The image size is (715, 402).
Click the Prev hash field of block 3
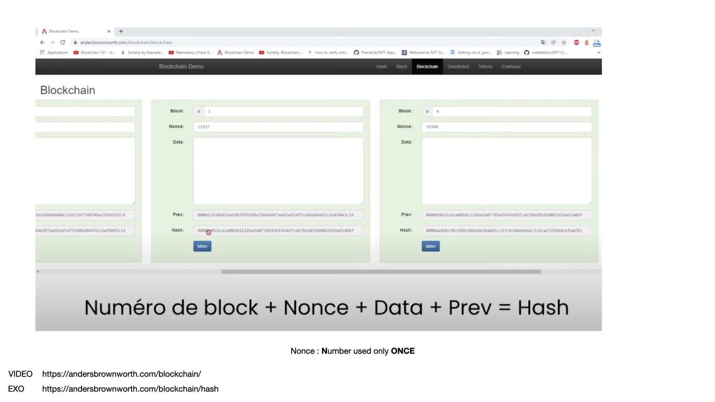pos(278,215)
